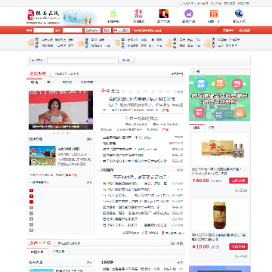
Task: Click the red seal site logo
Action: [x=30, y=14]
